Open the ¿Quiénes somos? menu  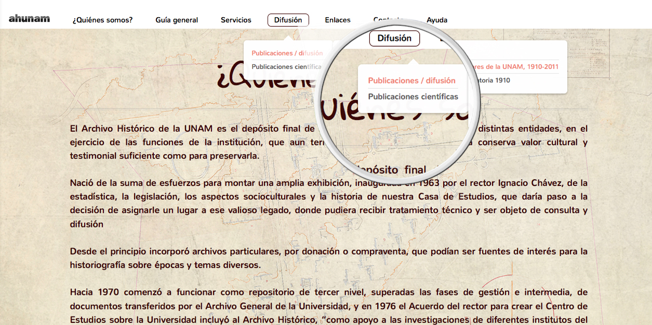(102, 20)
